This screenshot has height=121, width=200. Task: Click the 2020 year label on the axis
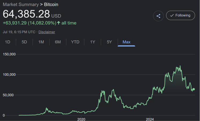pyautogui.click(x=81, y=119)
